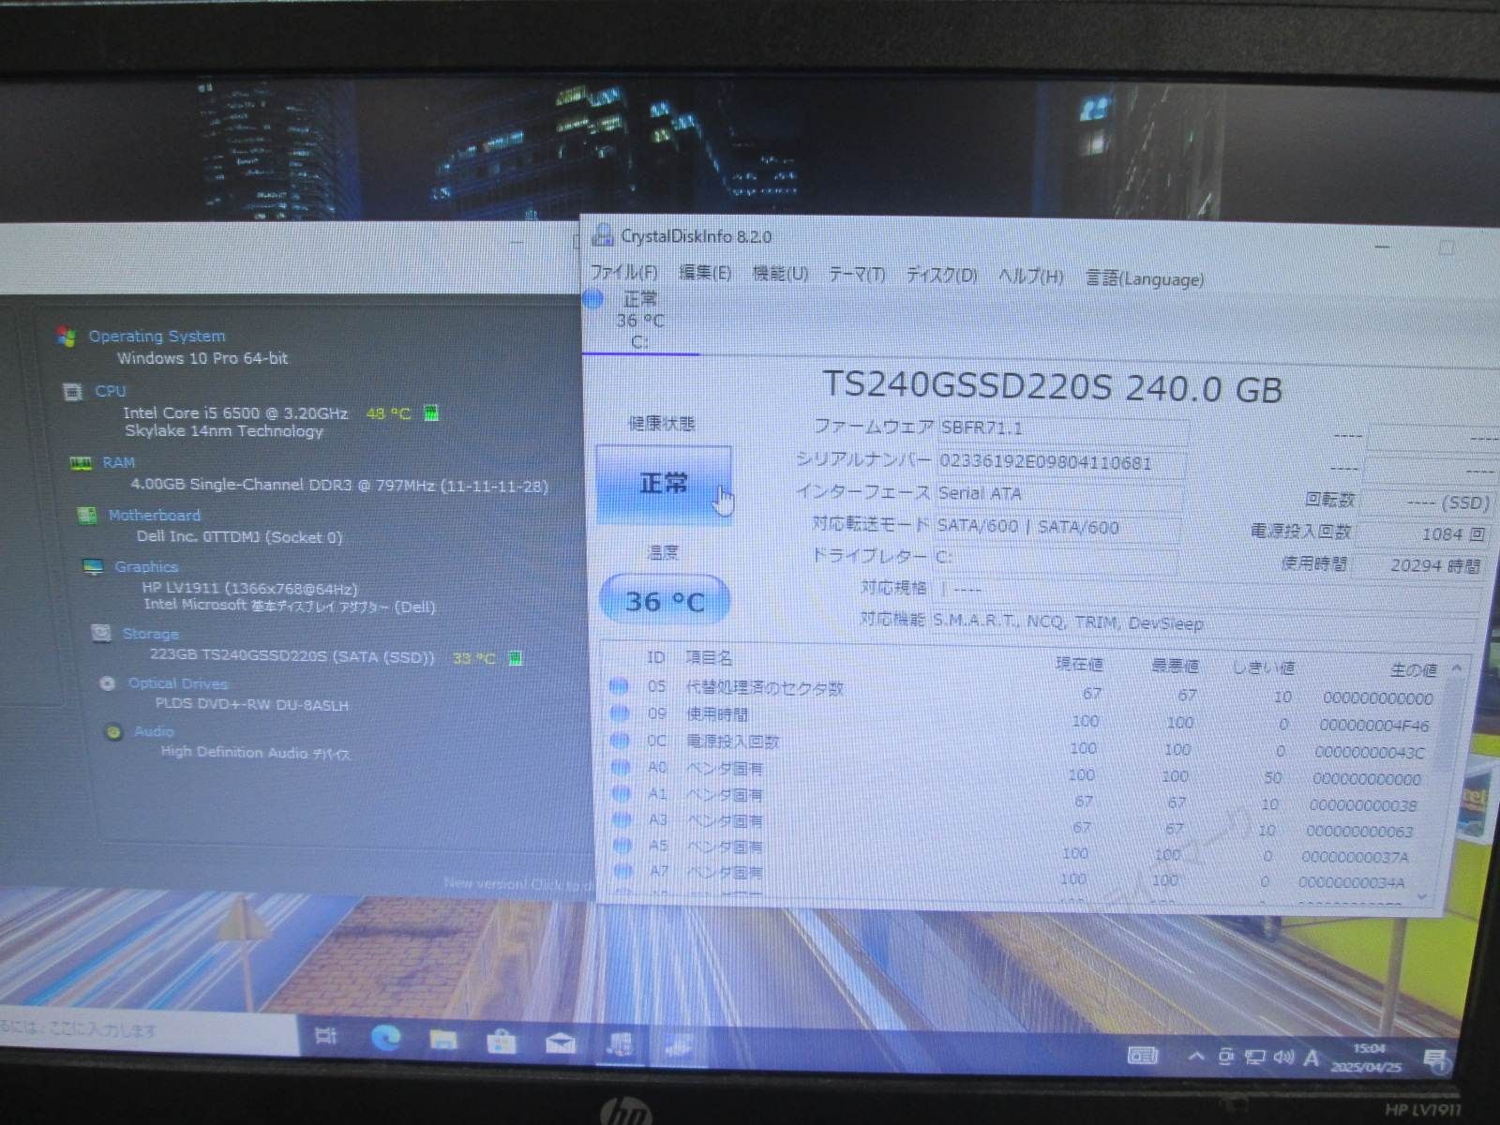The width and height of the screenshot is (1500, 1125).
Task: Click the blue status icon for ID A5
Action: [623, 845]
